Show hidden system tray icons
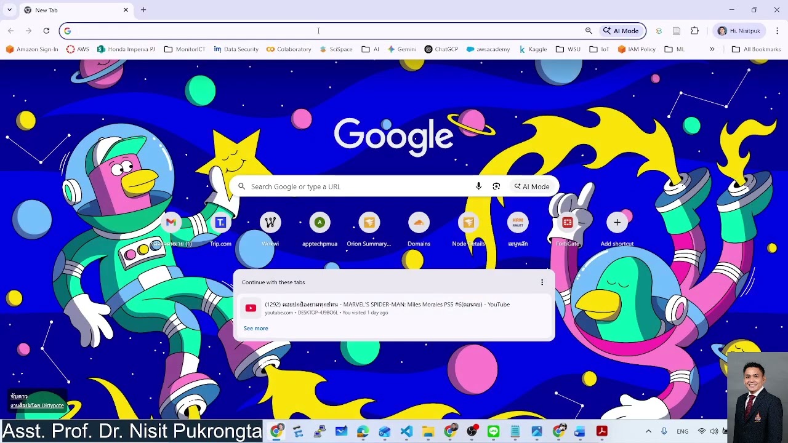Viewport: 788px width, 443px height. (x=648, y=431)
